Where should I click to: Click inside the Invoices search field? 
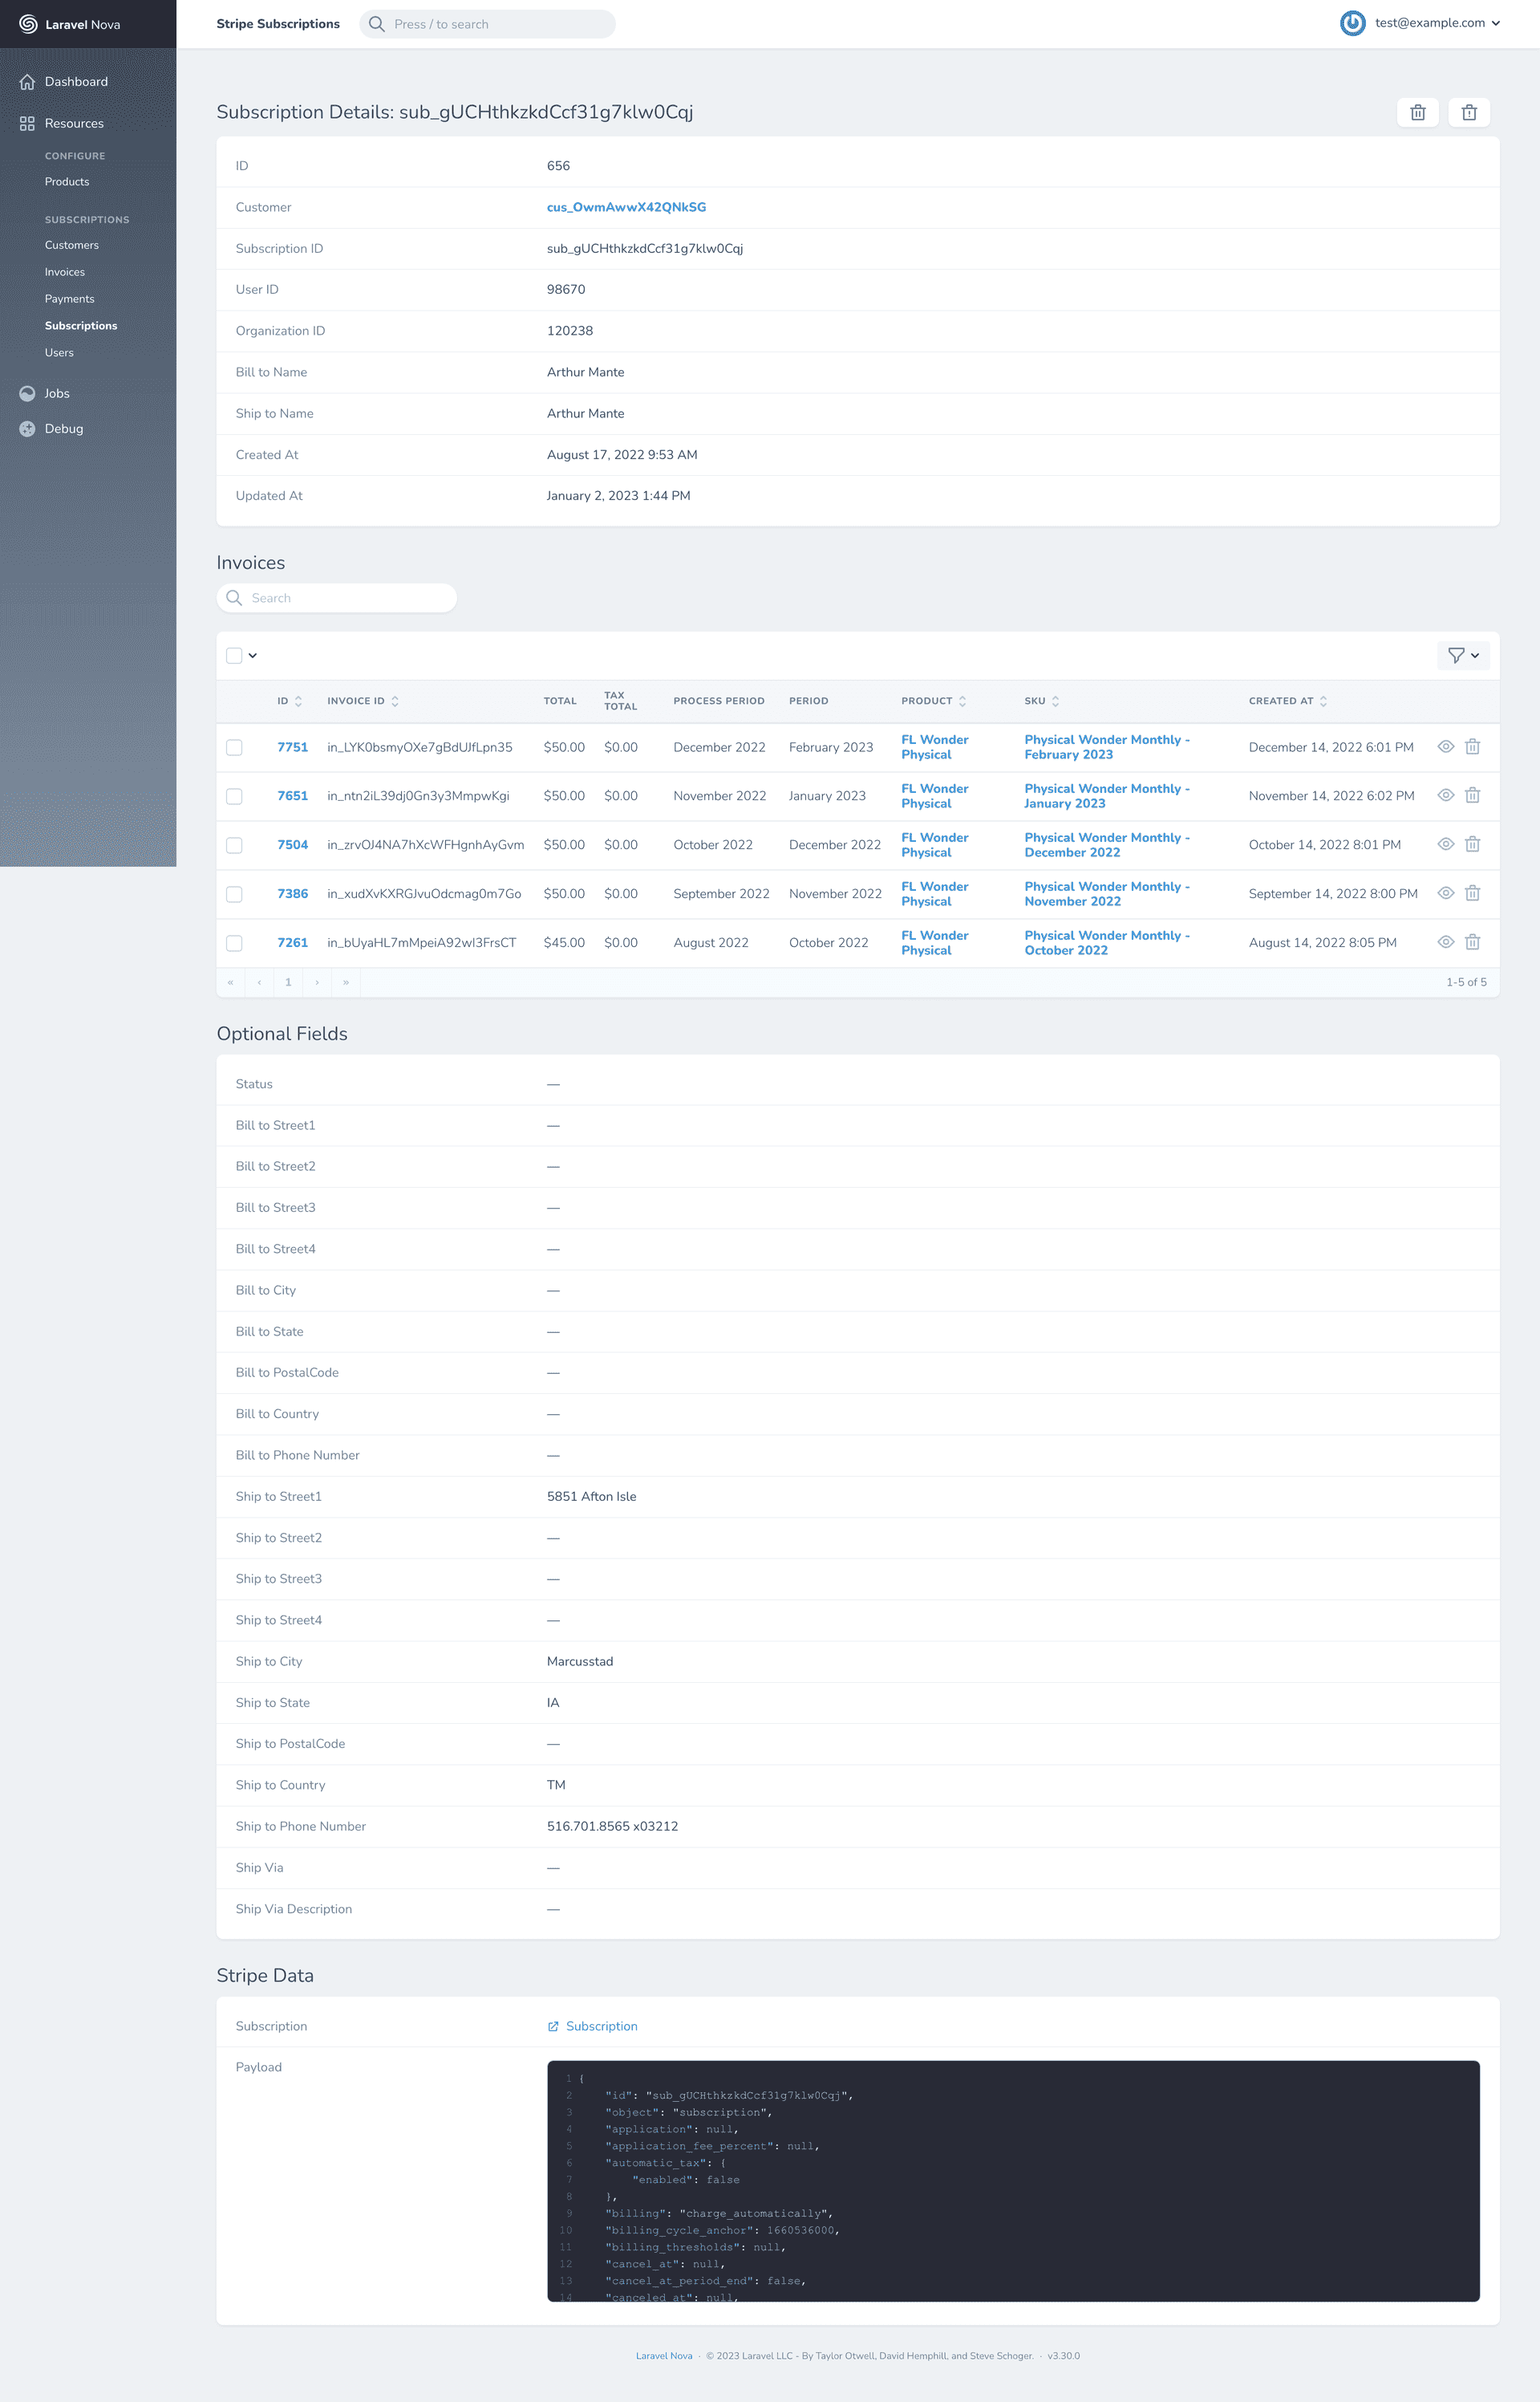pyautogui.click(x=336, y=597)
